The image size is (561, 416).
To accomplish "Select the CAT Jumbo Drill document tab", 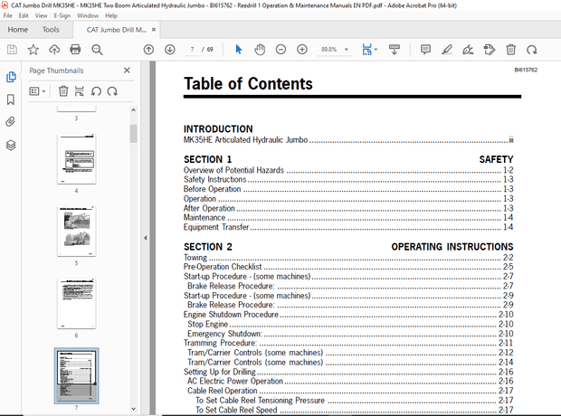I will tap(117, 30).
